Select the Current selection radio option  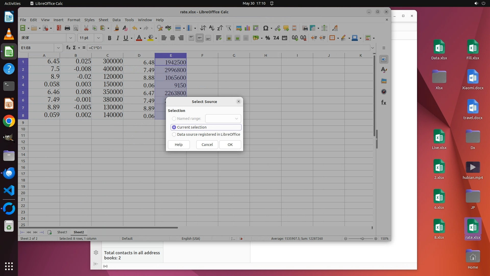174,127
